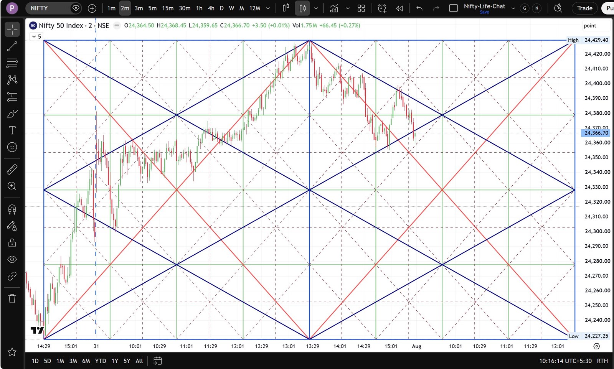Open the Fibonacci retracement tools

(12, 63)
